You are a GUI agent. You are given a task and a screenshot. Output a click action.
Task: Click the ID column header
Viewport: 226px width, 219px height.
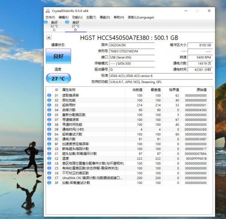(56, 90)
